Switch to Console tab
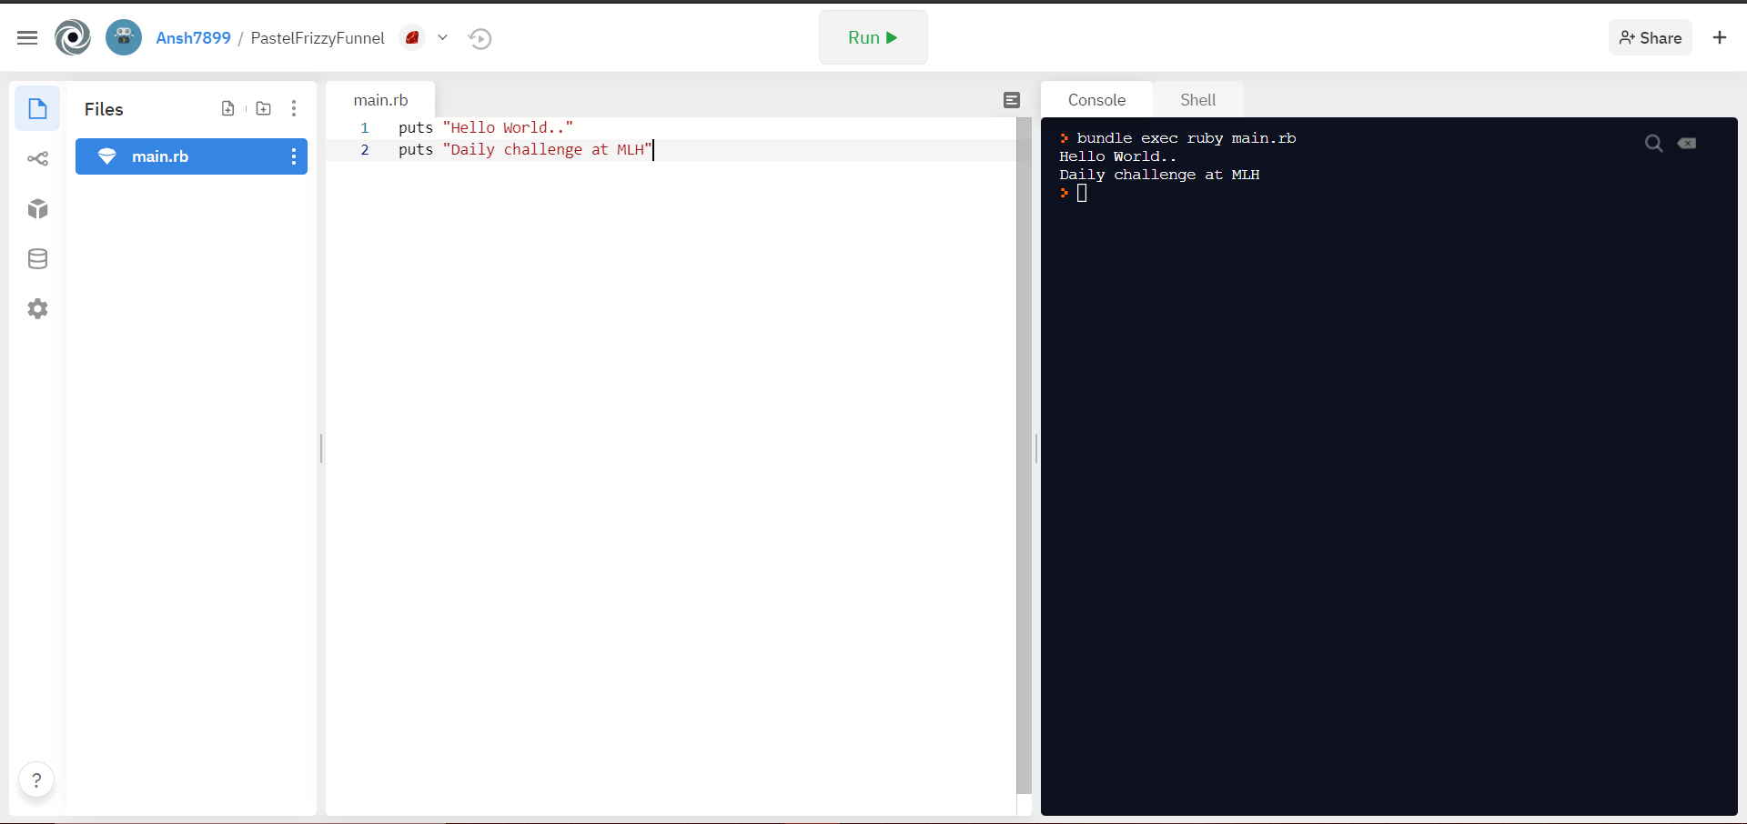Viewport: 1747px width, 824px height. click(x=1096, y=100)
